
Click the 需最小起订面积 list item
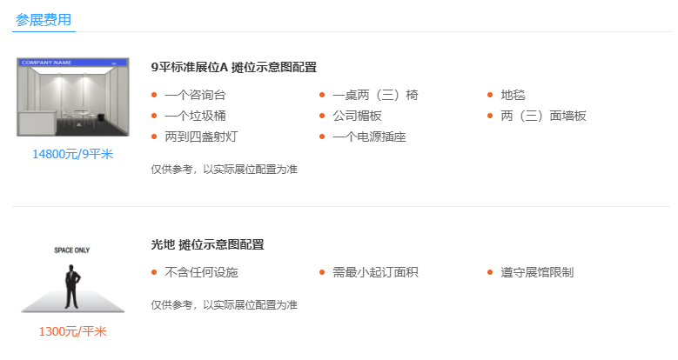coord(375,272)
